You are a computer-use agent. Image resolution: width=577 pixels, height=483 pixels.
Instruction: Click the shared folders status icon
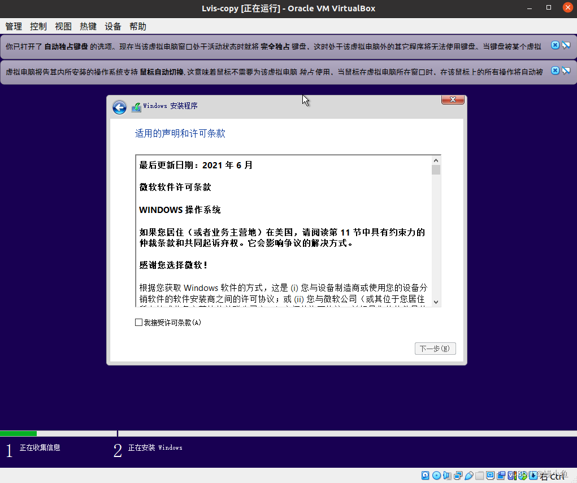(479, 475)
